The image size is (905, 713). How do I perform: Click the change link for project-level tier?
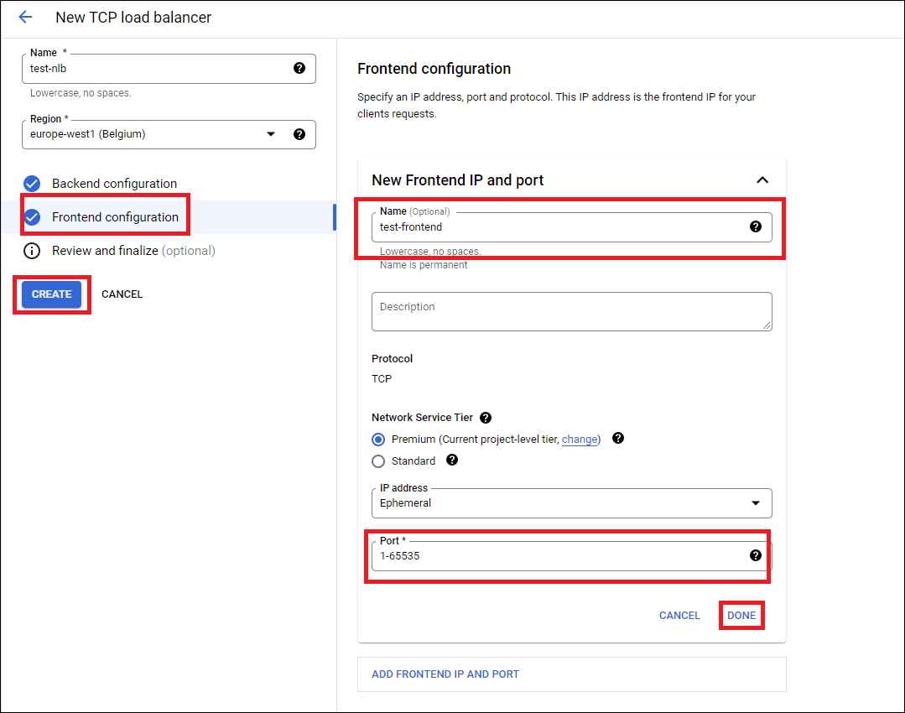pos(580,439)
